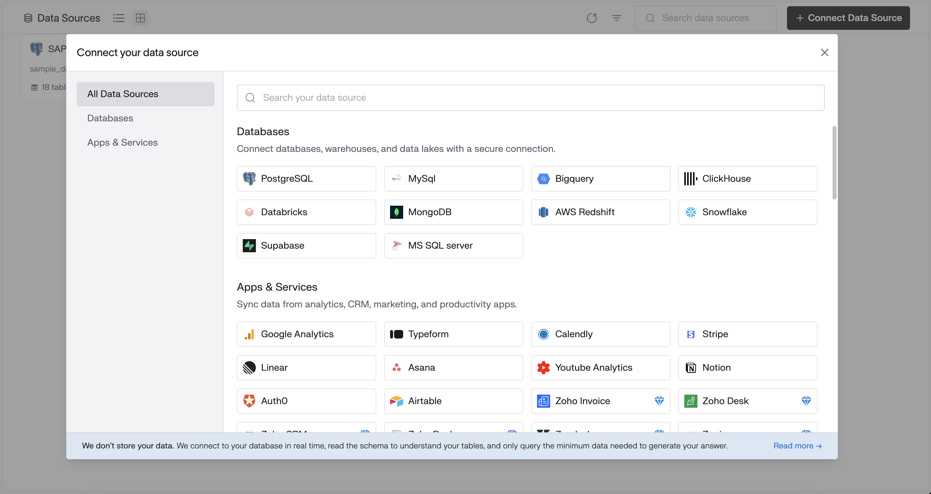Select All Data Sources category
Viewport: 931px width, 494px height.
[x=145, y=94]
